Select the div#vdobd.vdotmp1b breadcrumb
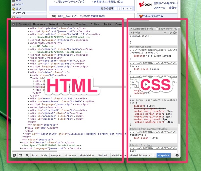Viewport: 201px width, 171px height. tap(142, 155)
